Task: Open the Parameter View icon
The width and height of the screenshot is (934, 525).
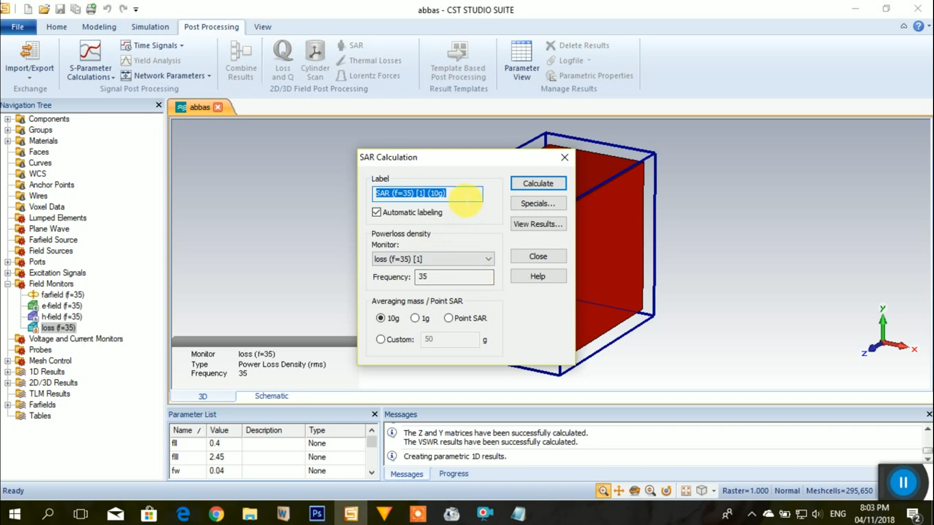Action: pyautogui.click(x=521, y=52)
